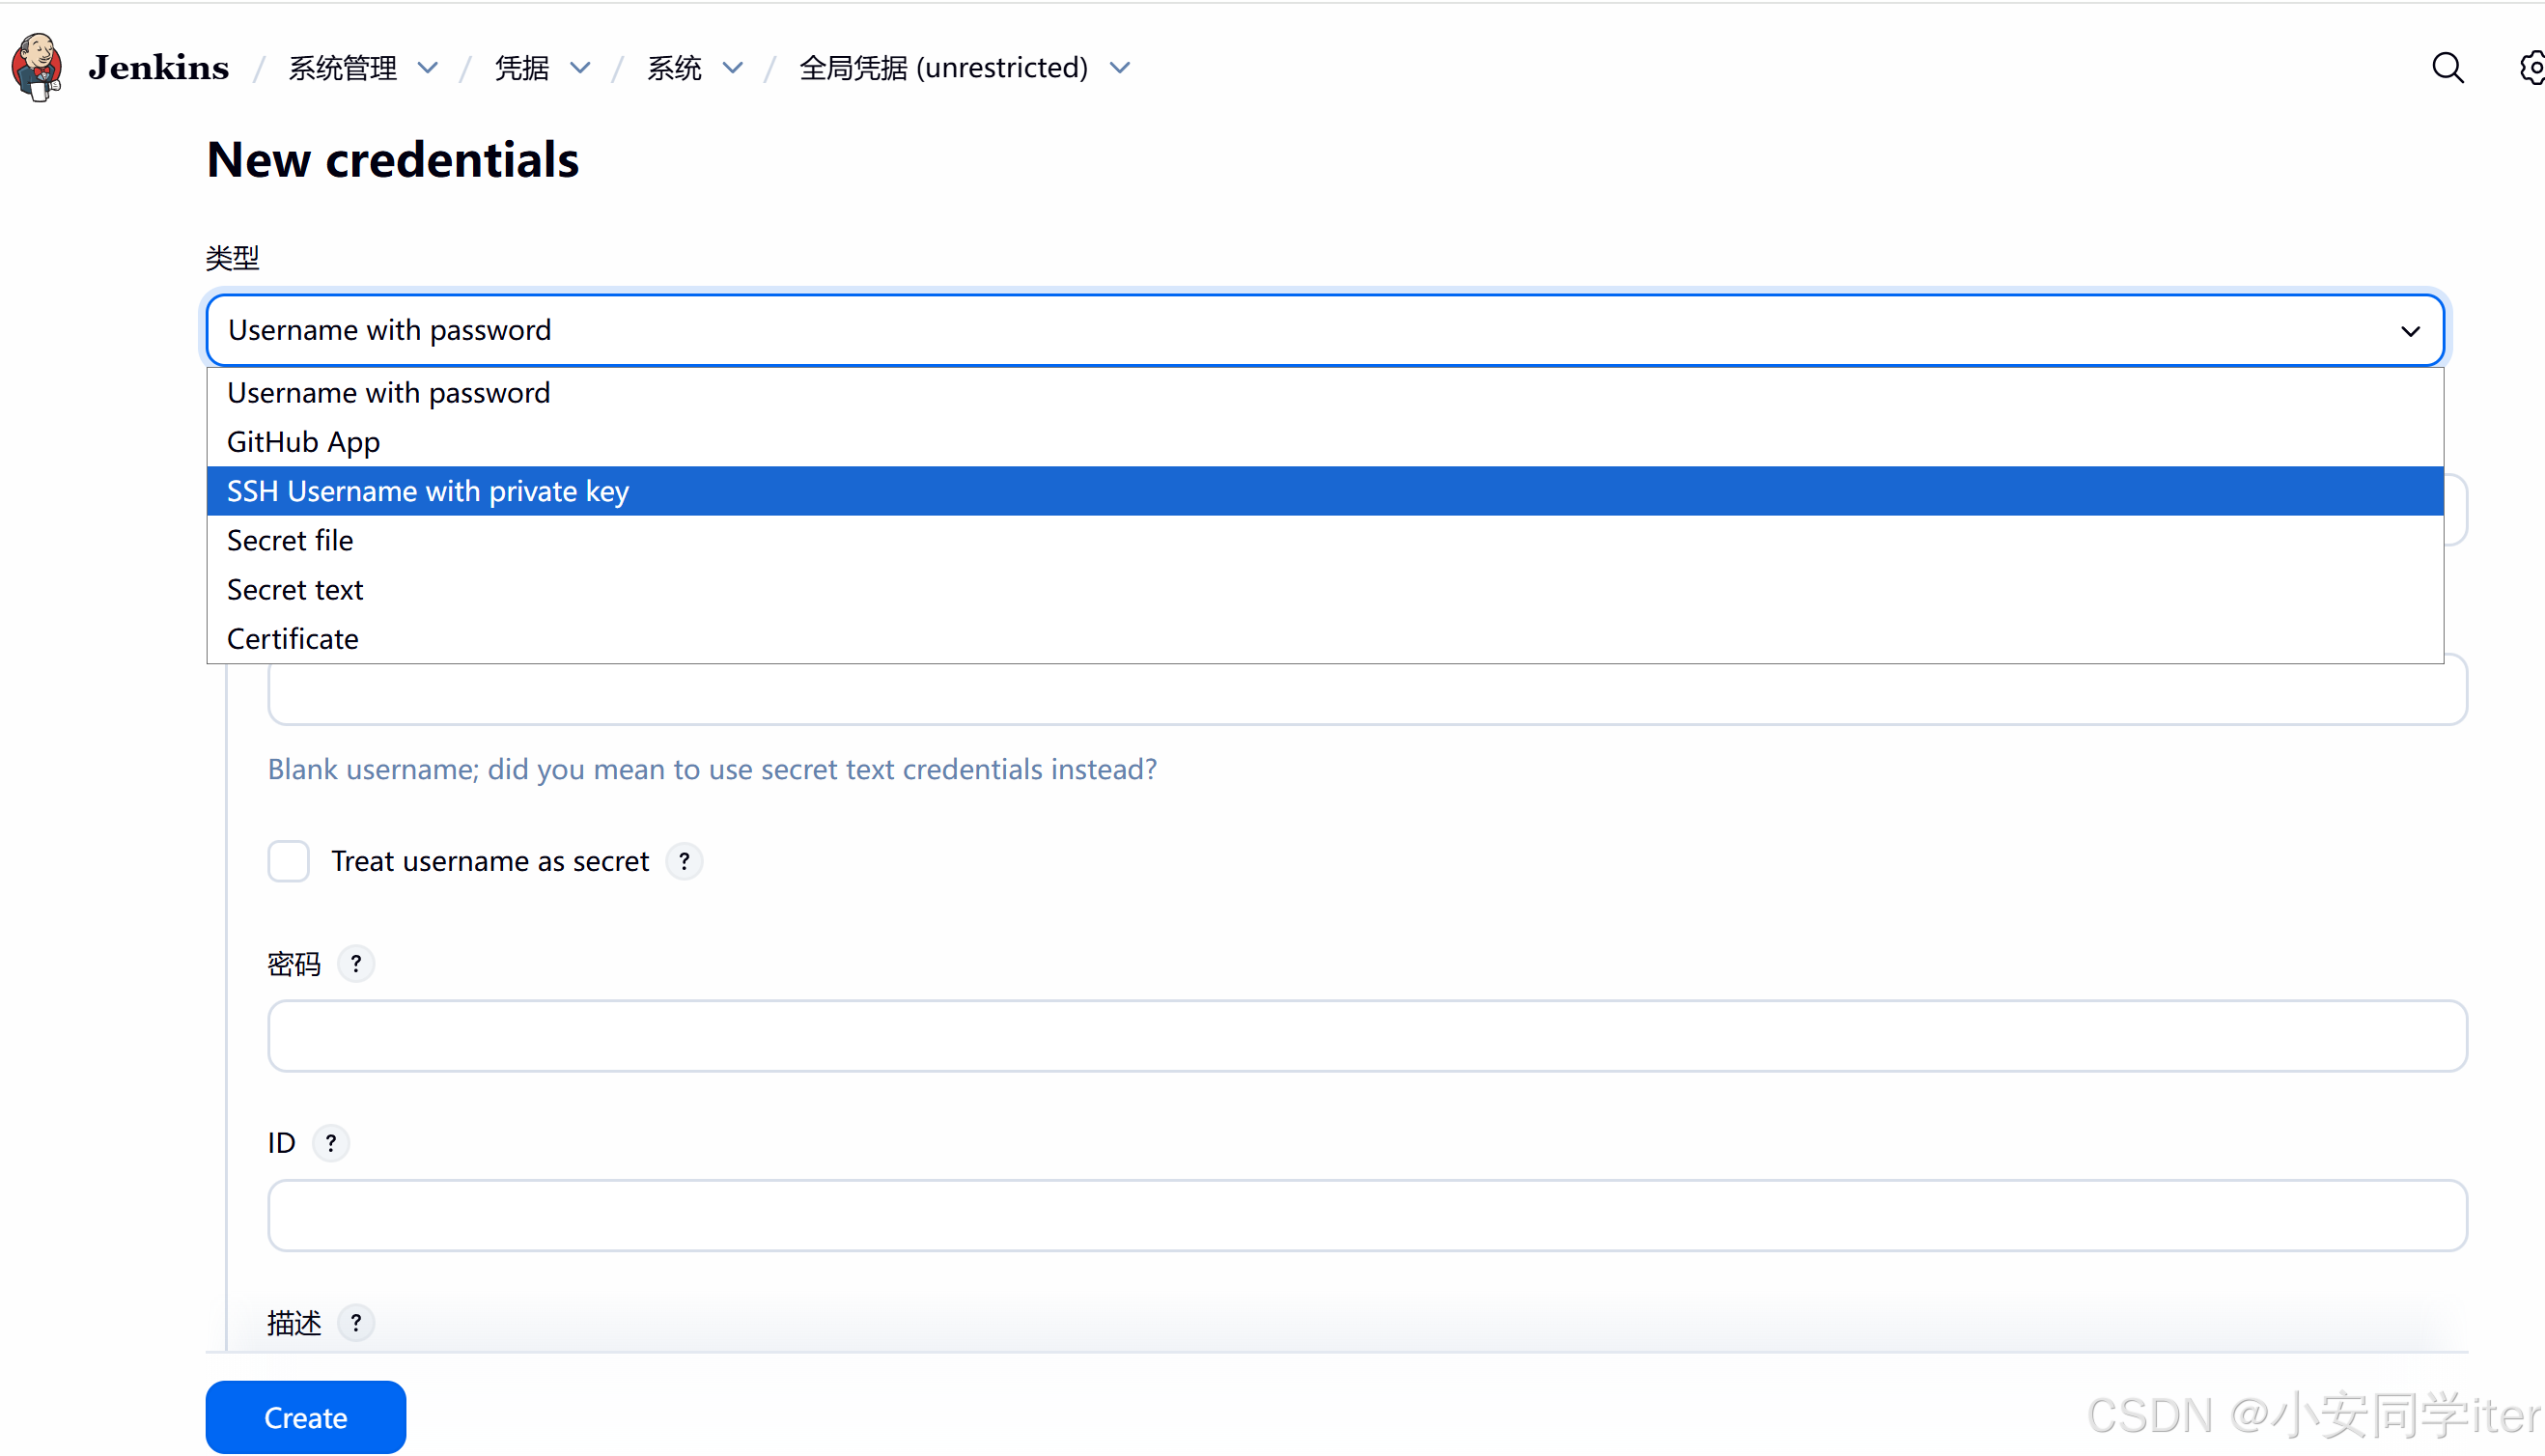The width and height of the screenshot is (2545, 1456).
Task: Expand the 凭据 breadcrumb dropdown arrow
Action: (580, 67)
